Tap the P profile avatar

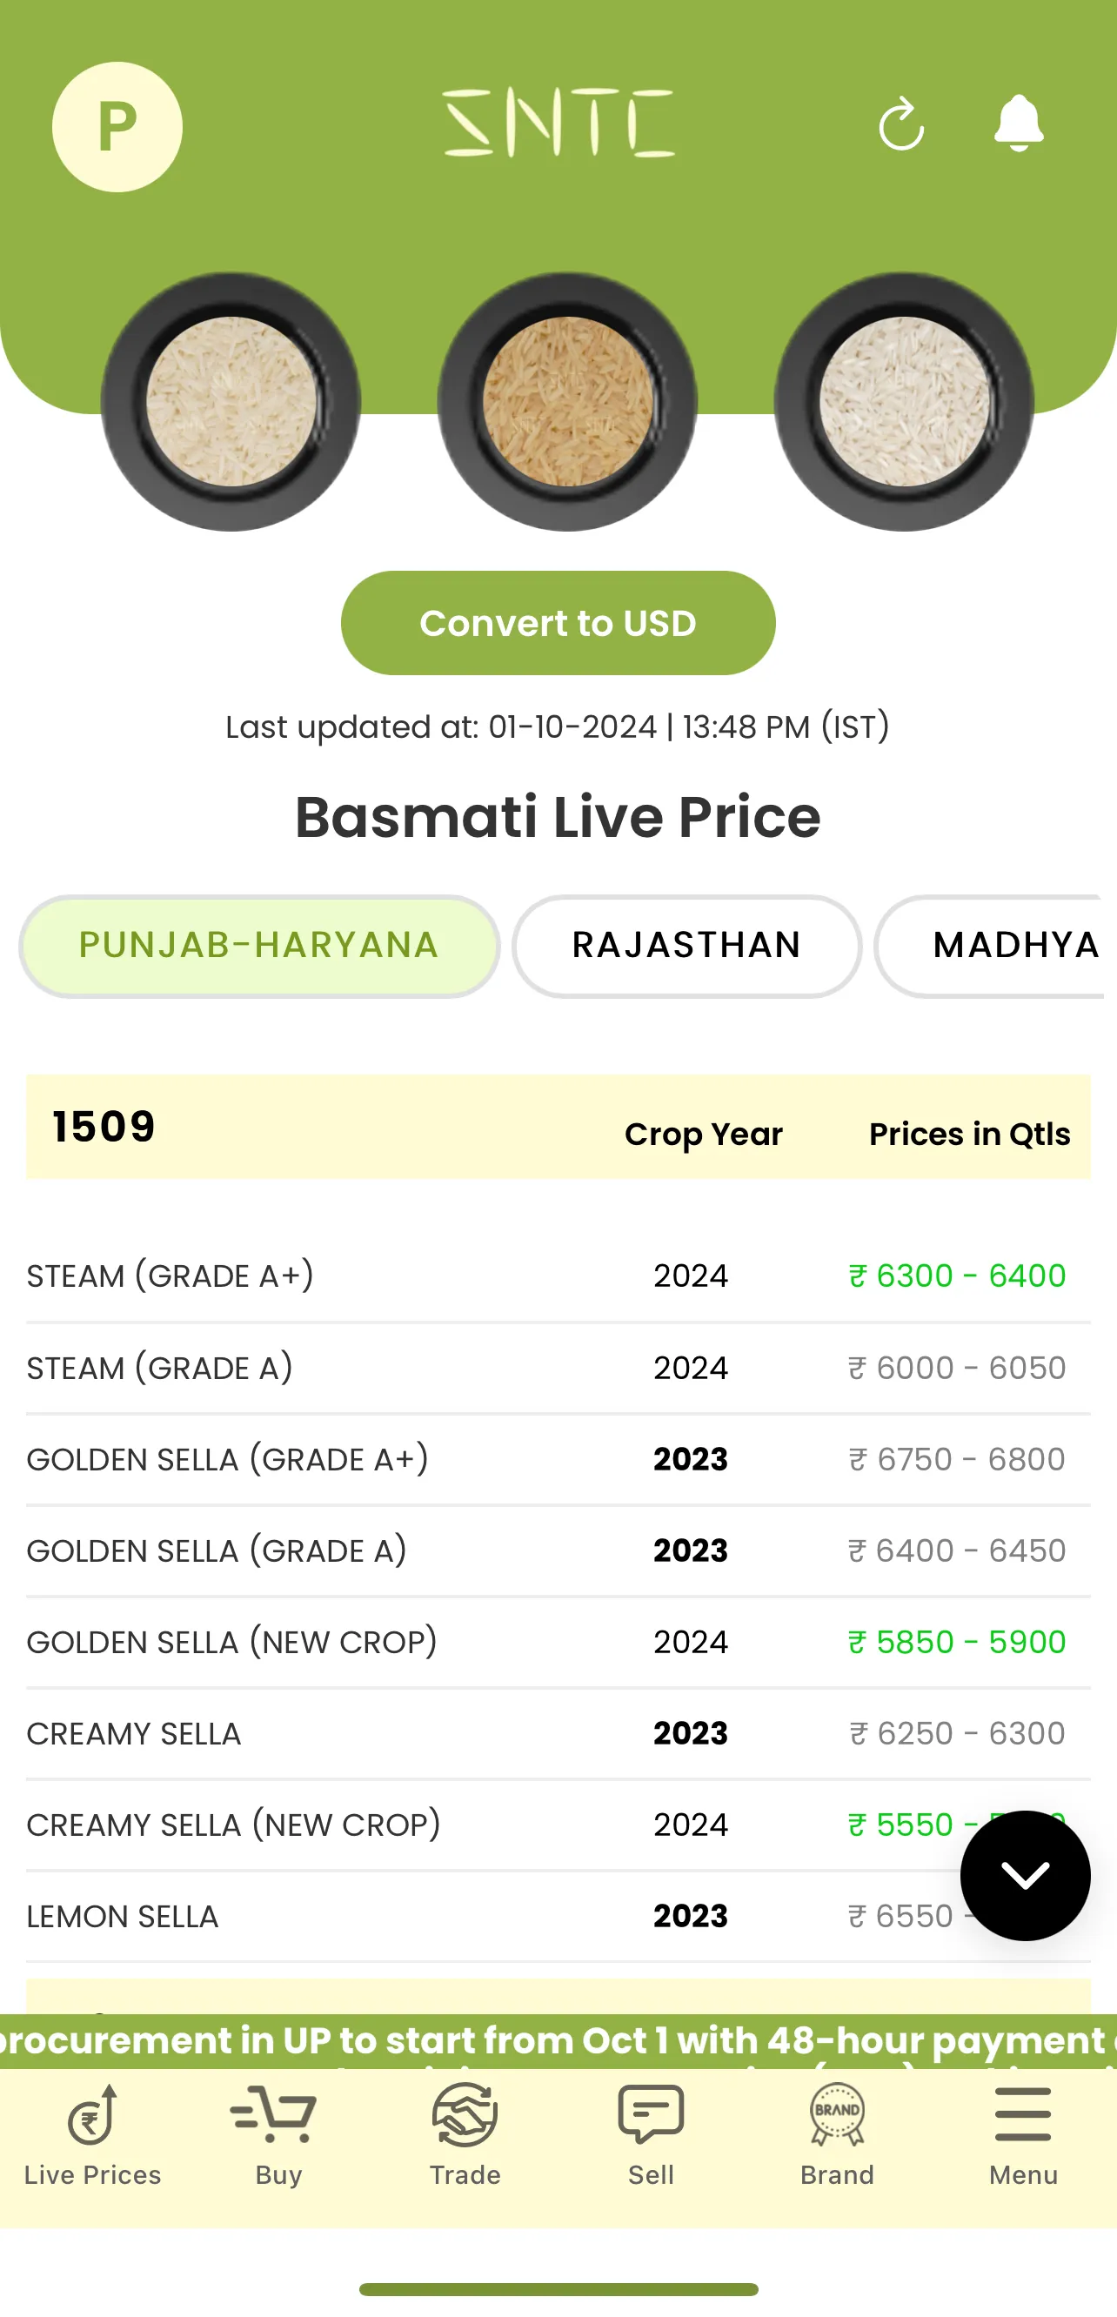point(117,127)
